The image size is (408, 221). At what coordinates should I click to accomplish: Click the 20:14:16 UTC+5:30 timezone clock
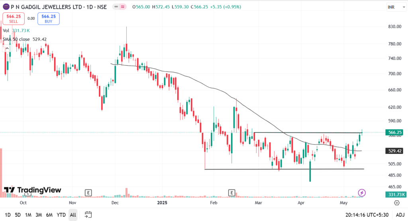click(367, 215)
